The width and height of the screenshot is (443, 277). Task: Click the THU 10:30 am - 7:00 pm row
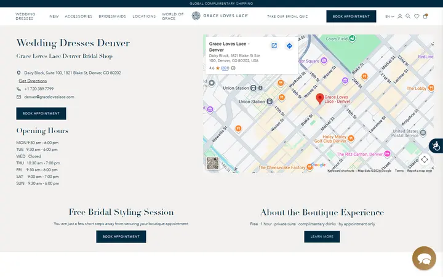[38, 163]
